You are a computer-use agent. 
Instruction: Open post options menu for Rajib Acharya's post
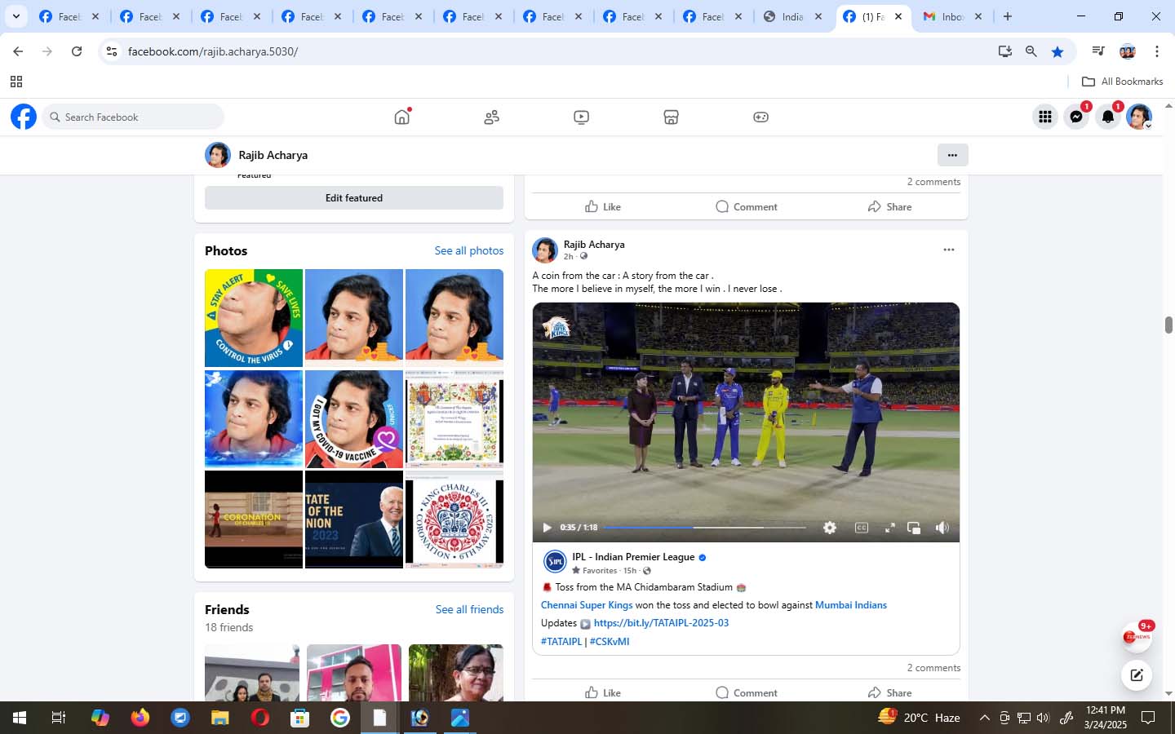[948, 250]
